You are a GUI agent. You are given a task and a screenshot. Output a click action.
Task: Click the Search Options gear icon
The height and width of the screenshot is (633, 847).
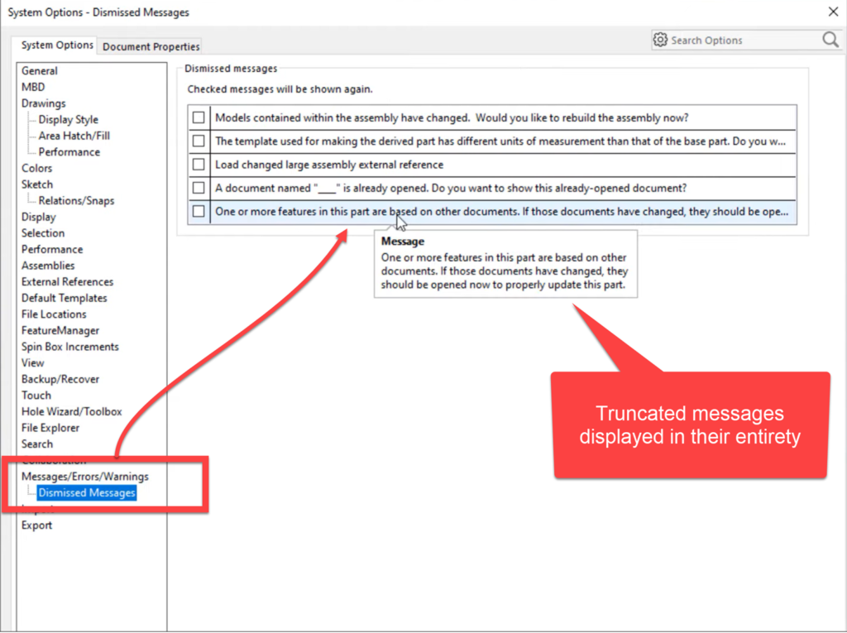pyautogui.click(x=660, y=40)
